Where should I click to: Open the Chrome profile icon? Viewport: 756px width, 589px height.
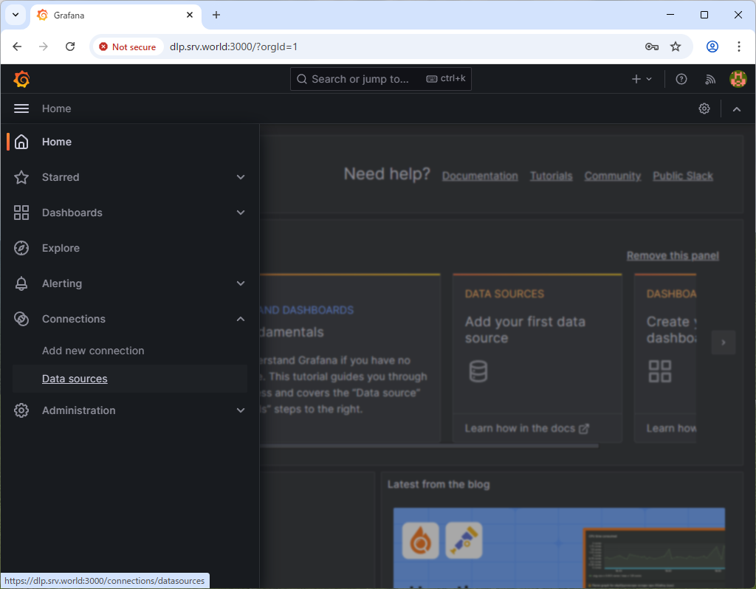[x=712, y=46]
